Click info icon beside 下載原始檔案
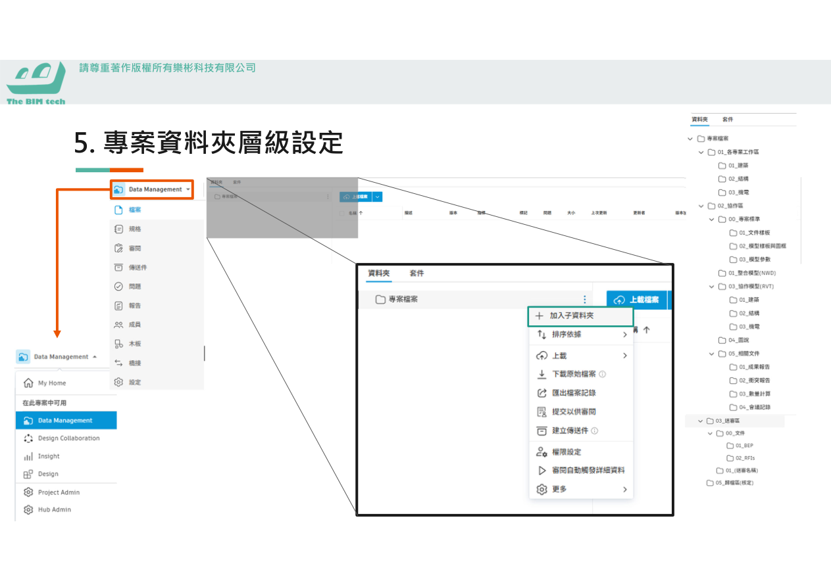 [x=603, y=374]
